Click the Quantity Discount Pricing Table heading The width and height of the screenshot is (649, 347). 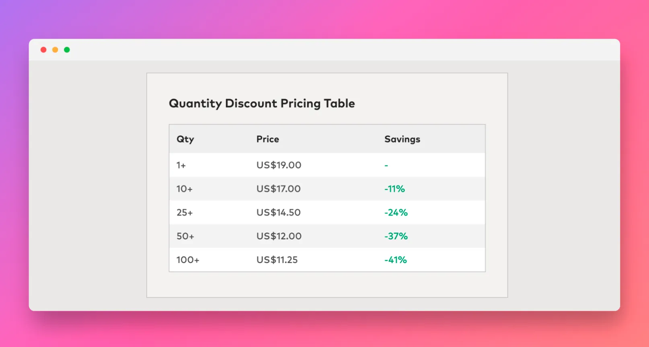[262, 104]
